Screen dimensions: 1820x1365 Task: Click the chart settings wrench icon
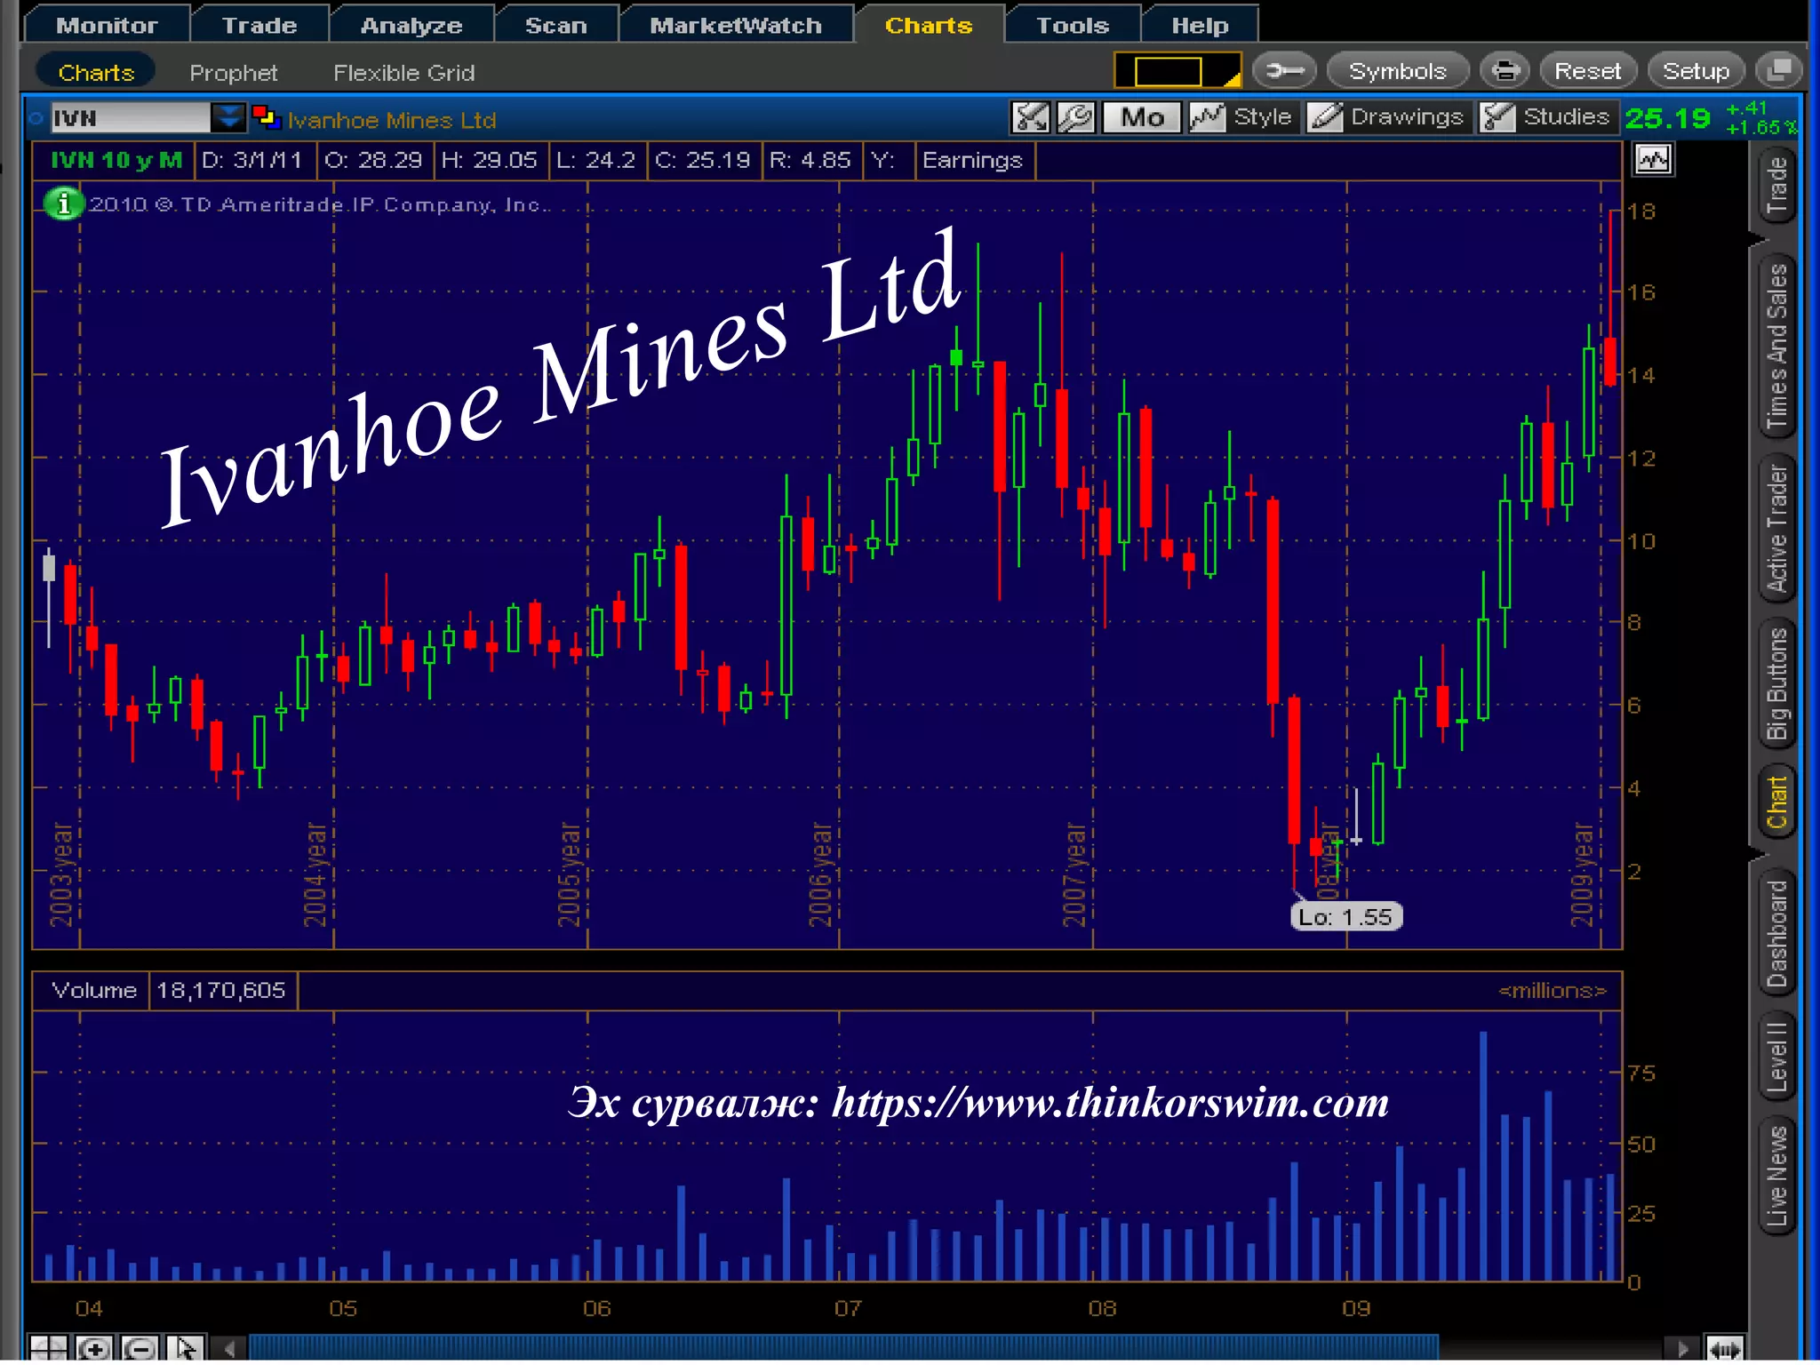(1075, 116)
